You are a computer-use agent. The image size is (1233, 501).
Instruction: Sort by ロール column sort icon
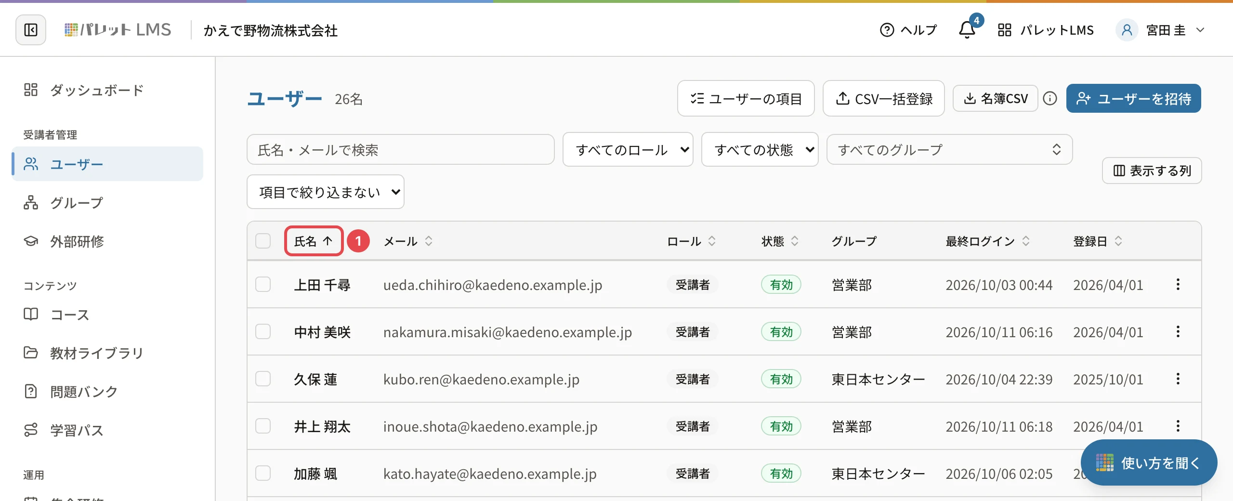coord(712,241)
